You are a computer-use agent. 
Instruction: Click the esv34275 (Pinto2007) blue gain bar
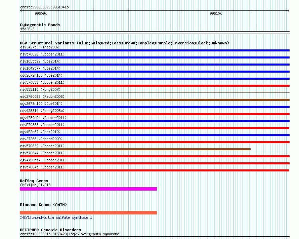[155, 50]
